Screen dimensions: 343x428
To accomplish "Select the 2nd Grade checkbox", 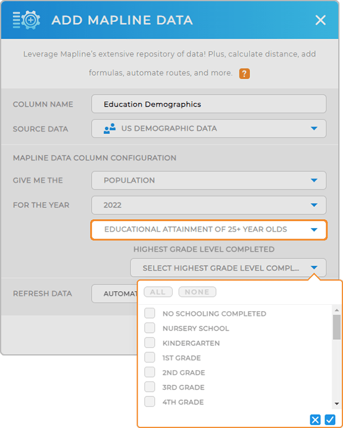I will (149, 372).
